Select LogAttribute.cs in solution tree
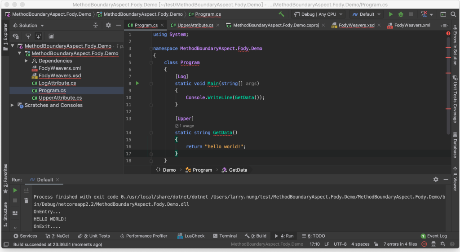460x252 pixels. pyautogui.click(x=57, y=83)
